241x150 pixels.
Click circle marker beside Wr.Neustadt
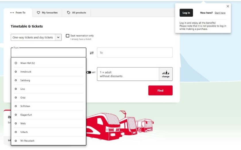(x=16, y=141)
